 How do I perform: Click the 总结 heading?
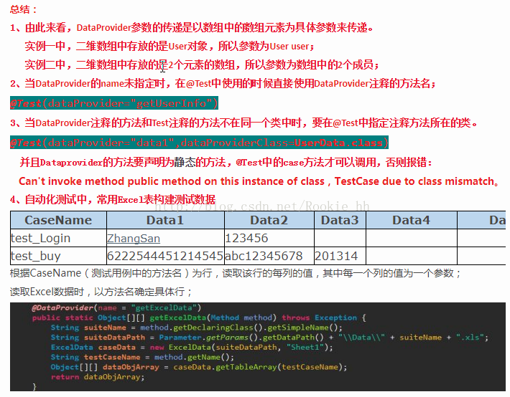(x=24, y=9)
